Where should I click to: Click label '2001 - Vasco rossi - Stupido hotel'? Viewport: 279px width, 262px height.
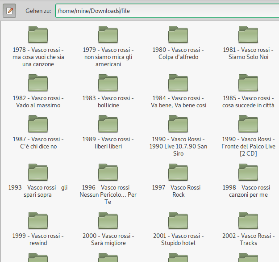pyautogui.click(x=178, y=239)
